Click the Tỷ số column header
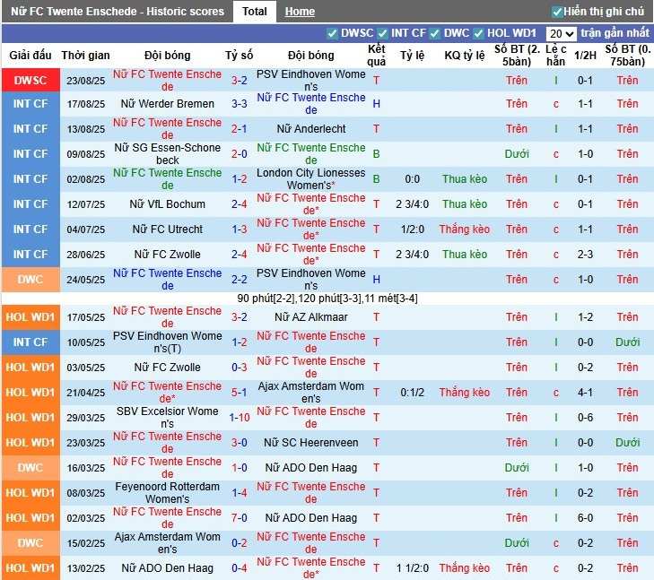 (239, 56)
